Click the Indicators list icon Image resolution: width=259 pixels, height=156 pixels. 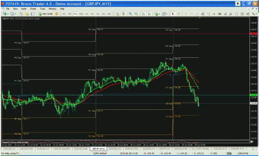point(156,14)
